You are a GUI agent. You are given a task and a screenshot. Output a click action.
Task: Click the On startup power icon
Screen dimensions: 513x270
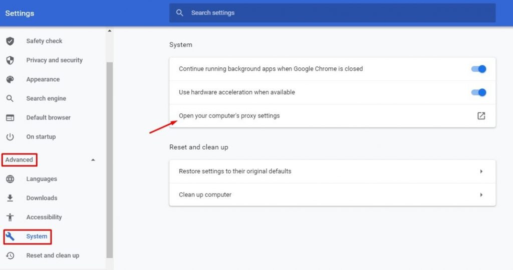pyautogui.click(x=10, y=137)
